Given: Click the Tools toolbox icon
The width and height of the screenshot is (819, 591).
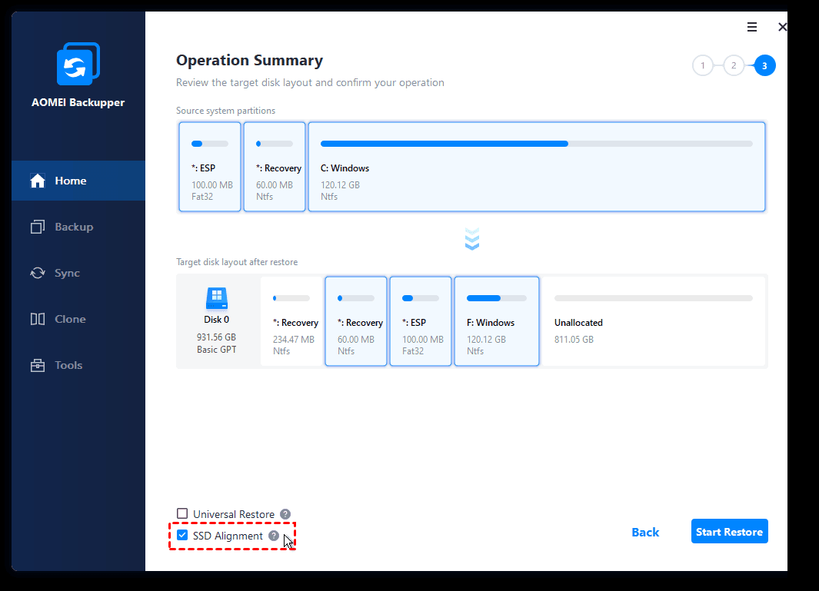Looking at the screenshot, I should 38,365.
